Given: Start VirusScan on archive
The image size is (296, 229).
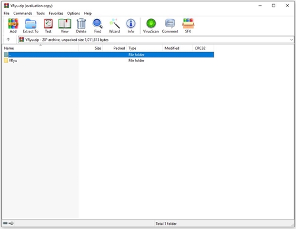Looking at the screenshot, I should click(151, 25).
